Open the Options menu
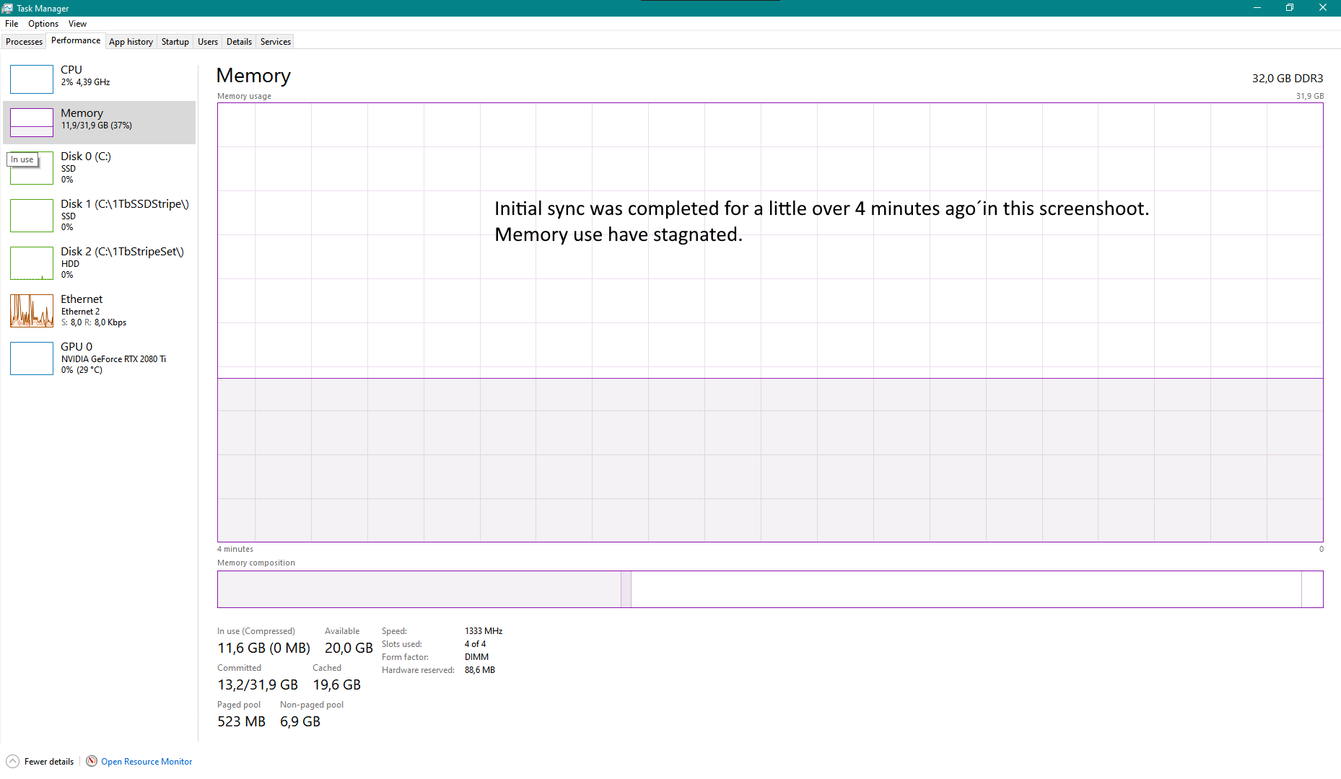1341x779 pixels. [x=43, y=24]
